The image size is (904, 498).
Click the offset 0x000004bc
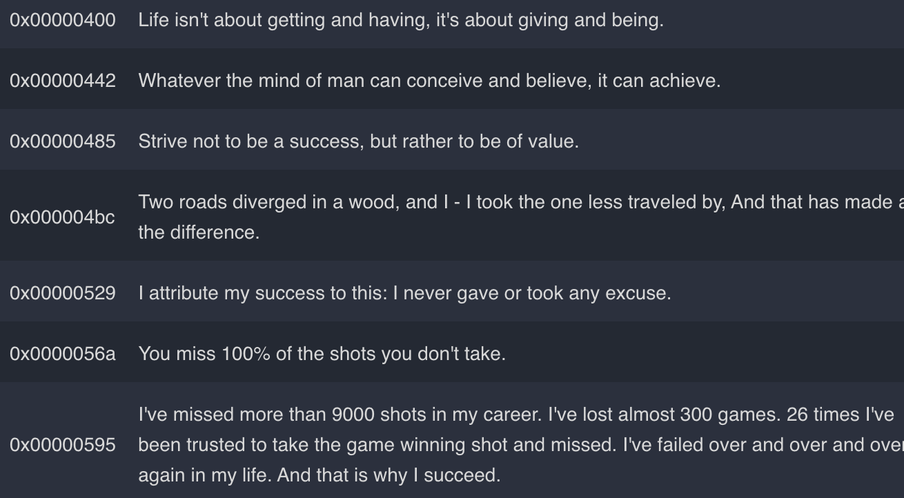tap(62, 217)
